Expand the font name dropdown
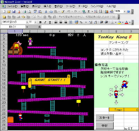Viewport: 139px width, 131px height. click(27, 22)
